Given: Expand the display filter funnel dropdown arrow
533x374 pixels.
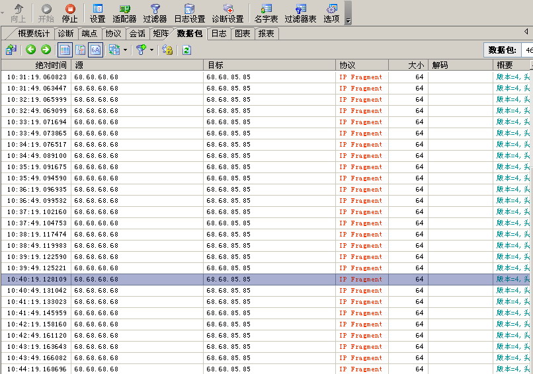Looking at the screenshot, I should (x=151, y=50).
